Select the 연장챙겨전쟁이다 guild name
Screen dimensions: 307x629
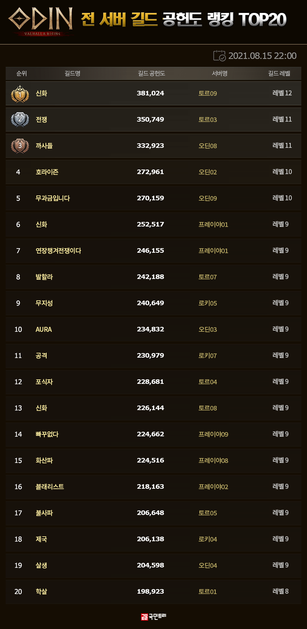(x=58, y=251)
